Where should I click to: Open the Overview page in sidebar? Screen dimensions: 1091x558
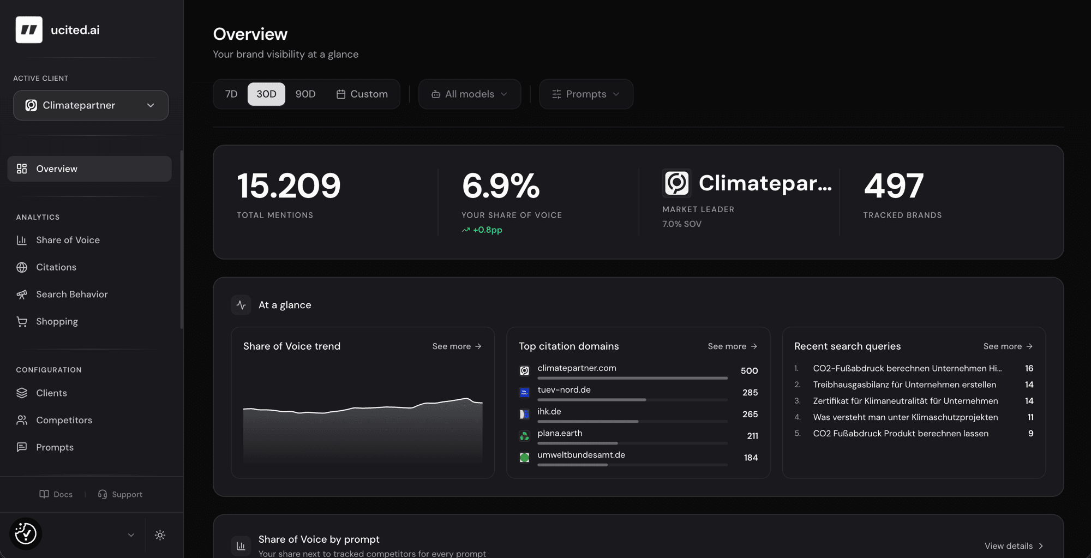click(89, 169)
